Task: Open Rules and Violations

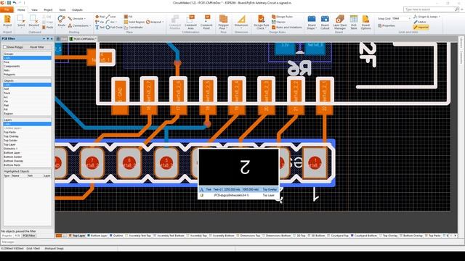Action: [x=287, y=28]
